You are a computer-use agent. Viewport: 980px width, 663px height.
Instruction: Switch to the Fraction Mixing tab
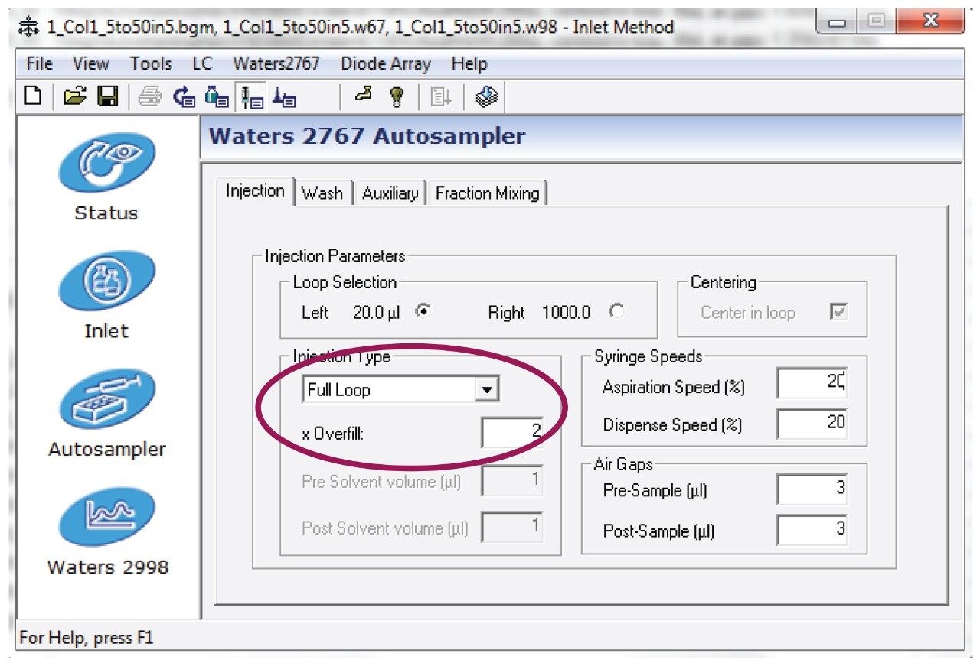click(x=488, y=193)
